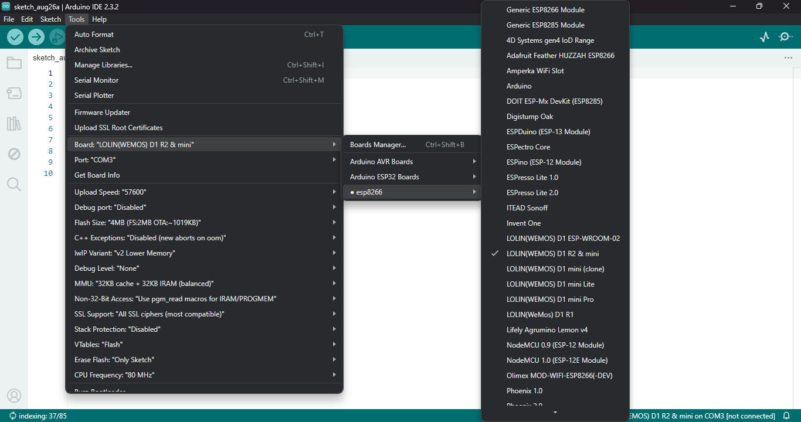Select NodeMCU 1.0 (ESP-12E Module) board
This screenshot has height=422, width=801.
point(555,360)
